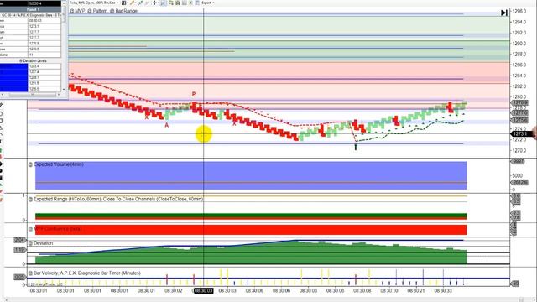Image resolution: width=537 pixels, height=302 pixels.
Task: Select the pencil drawing tool in the top toolbar
Action: point(132,3)
